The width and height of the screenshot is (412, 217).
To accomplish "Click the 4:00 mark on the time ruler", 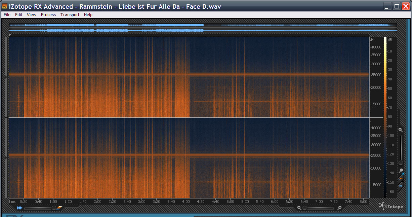I will pyautogui.click(x=186, y=202).
